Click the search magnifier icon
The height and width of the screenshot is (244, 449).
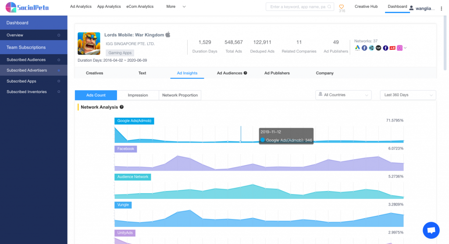point(329,7)
